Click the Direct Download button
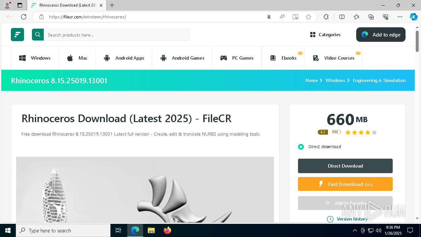This screenshot has width=421, height=237. [345, 166]
